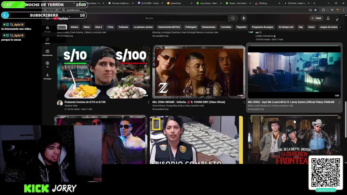The width and height of the screenshot is (347, 195).
Task: Open the new tab plus button
Action: tap(314, 3)
